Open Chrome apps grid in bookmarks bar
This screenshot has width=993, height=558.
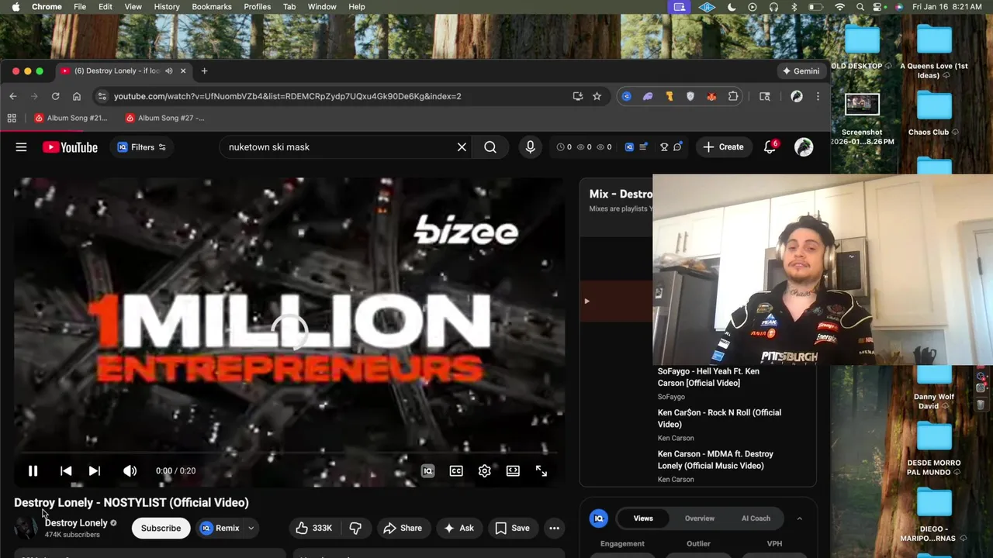point(12,118)
